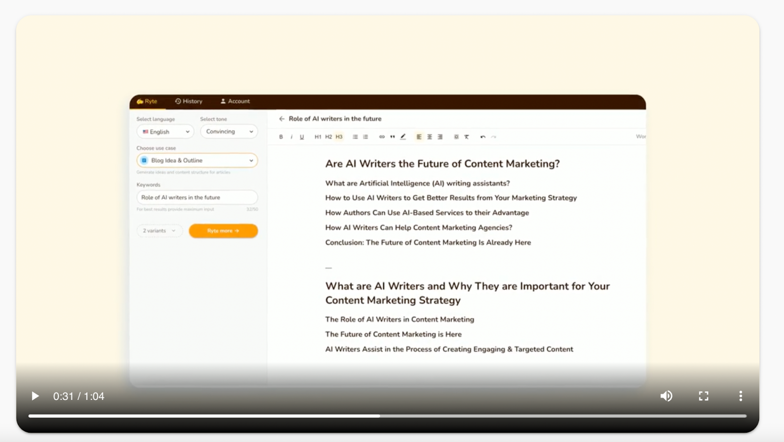Toggle bold formatting

tap(281, 137)
